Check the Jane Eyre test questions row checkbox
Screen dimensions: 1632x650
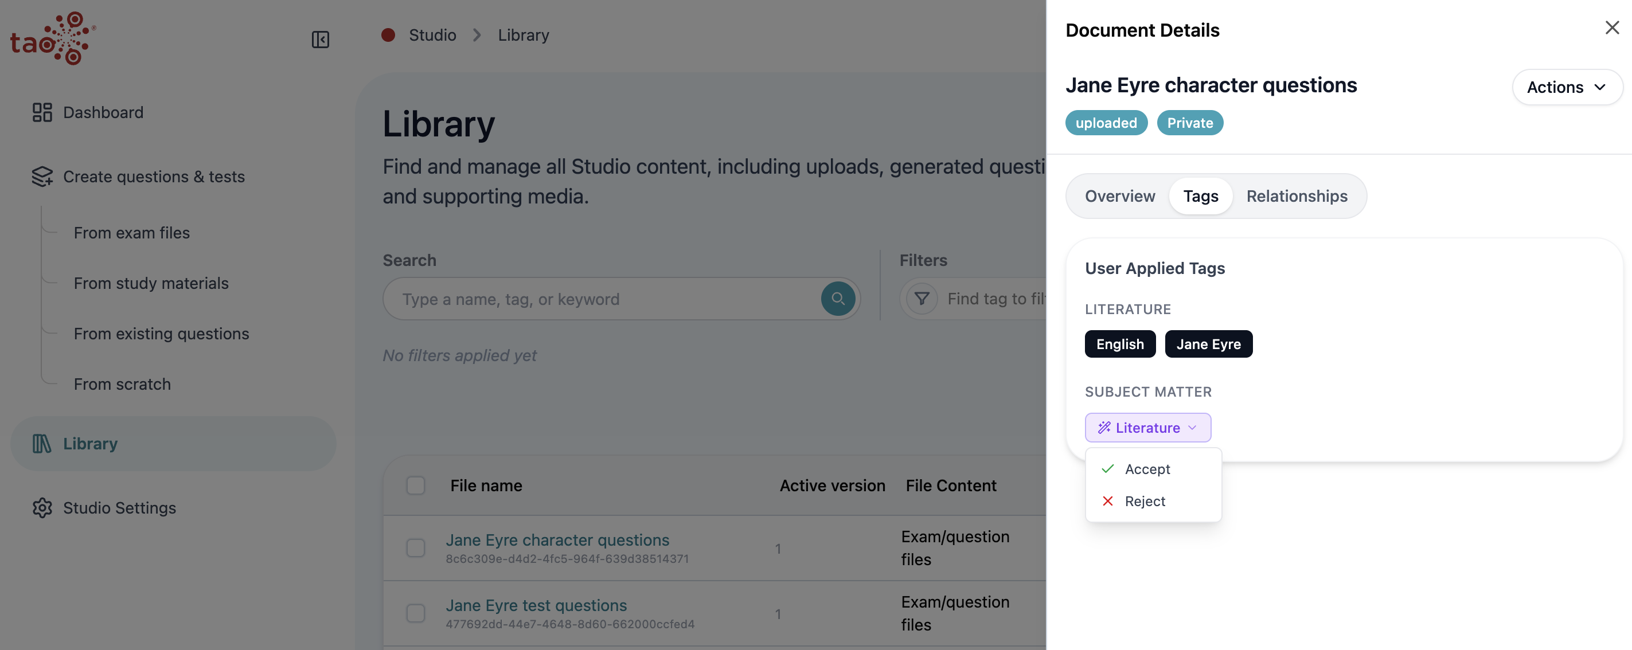pyautogui.click(x=416, y=613)
